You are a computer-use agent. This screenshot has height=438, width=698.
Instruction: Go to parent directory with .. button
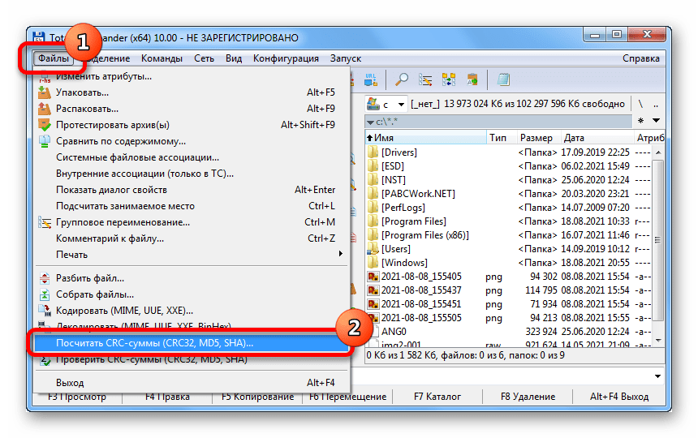[x=656, y=104]
